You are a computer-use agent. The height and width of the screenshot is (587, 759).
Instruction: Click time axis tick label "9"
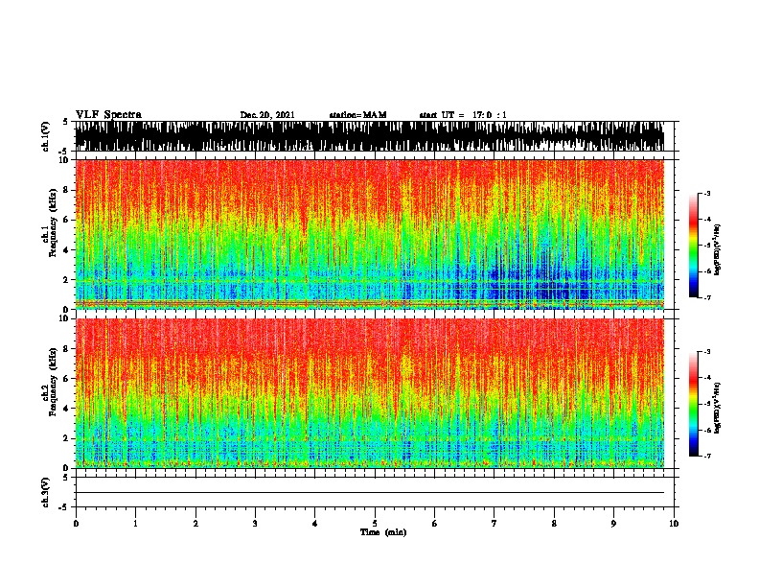click(x=613, y=524)
